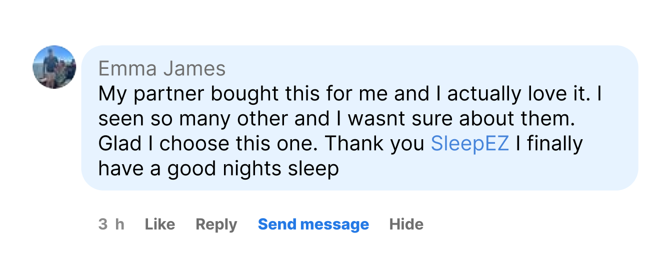Click the Send message link
The image size is (671, 256).
[x=313, y=225]
